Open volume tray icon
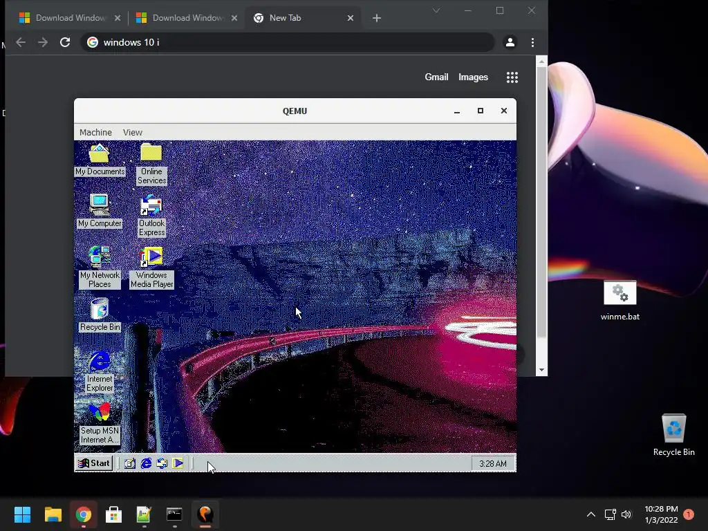The width and height of the screenshot is (708, 531). pos(626,514)
